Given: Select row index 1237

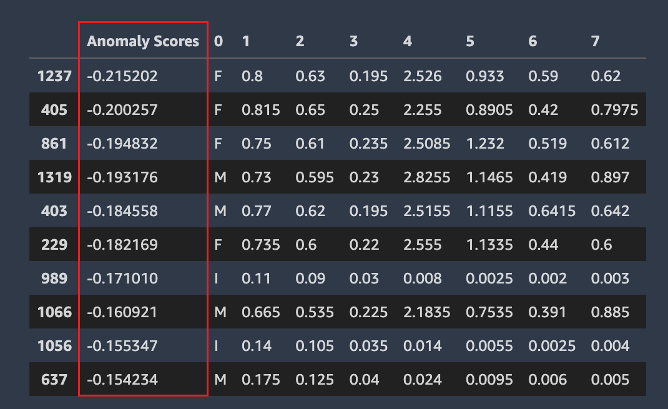Looking at the screenshot, I should (54, 76).
